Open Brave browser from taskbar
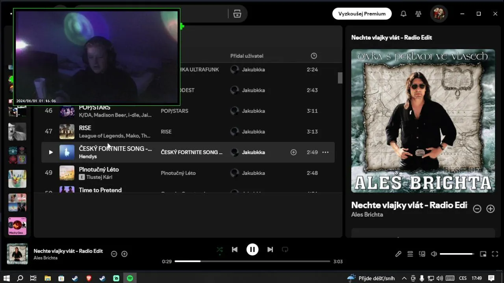The image size is (504, 283). pyautogui.click(x=89, y=278)
